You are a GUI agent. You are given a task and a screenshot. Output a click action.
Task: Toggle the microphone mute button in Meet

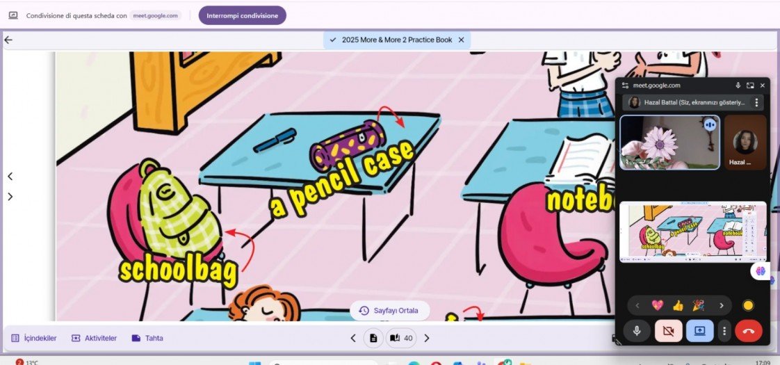pyautogui.click(x=636, y=331)
